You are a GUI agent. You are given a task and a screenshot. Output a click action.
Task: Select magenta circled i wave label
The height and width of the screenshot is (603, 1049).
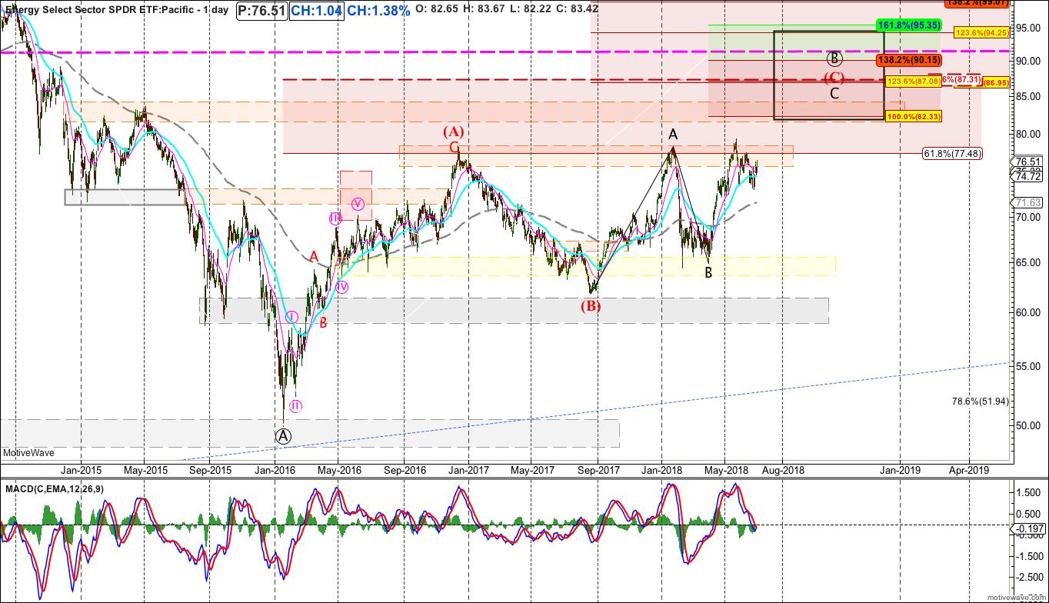292,318
